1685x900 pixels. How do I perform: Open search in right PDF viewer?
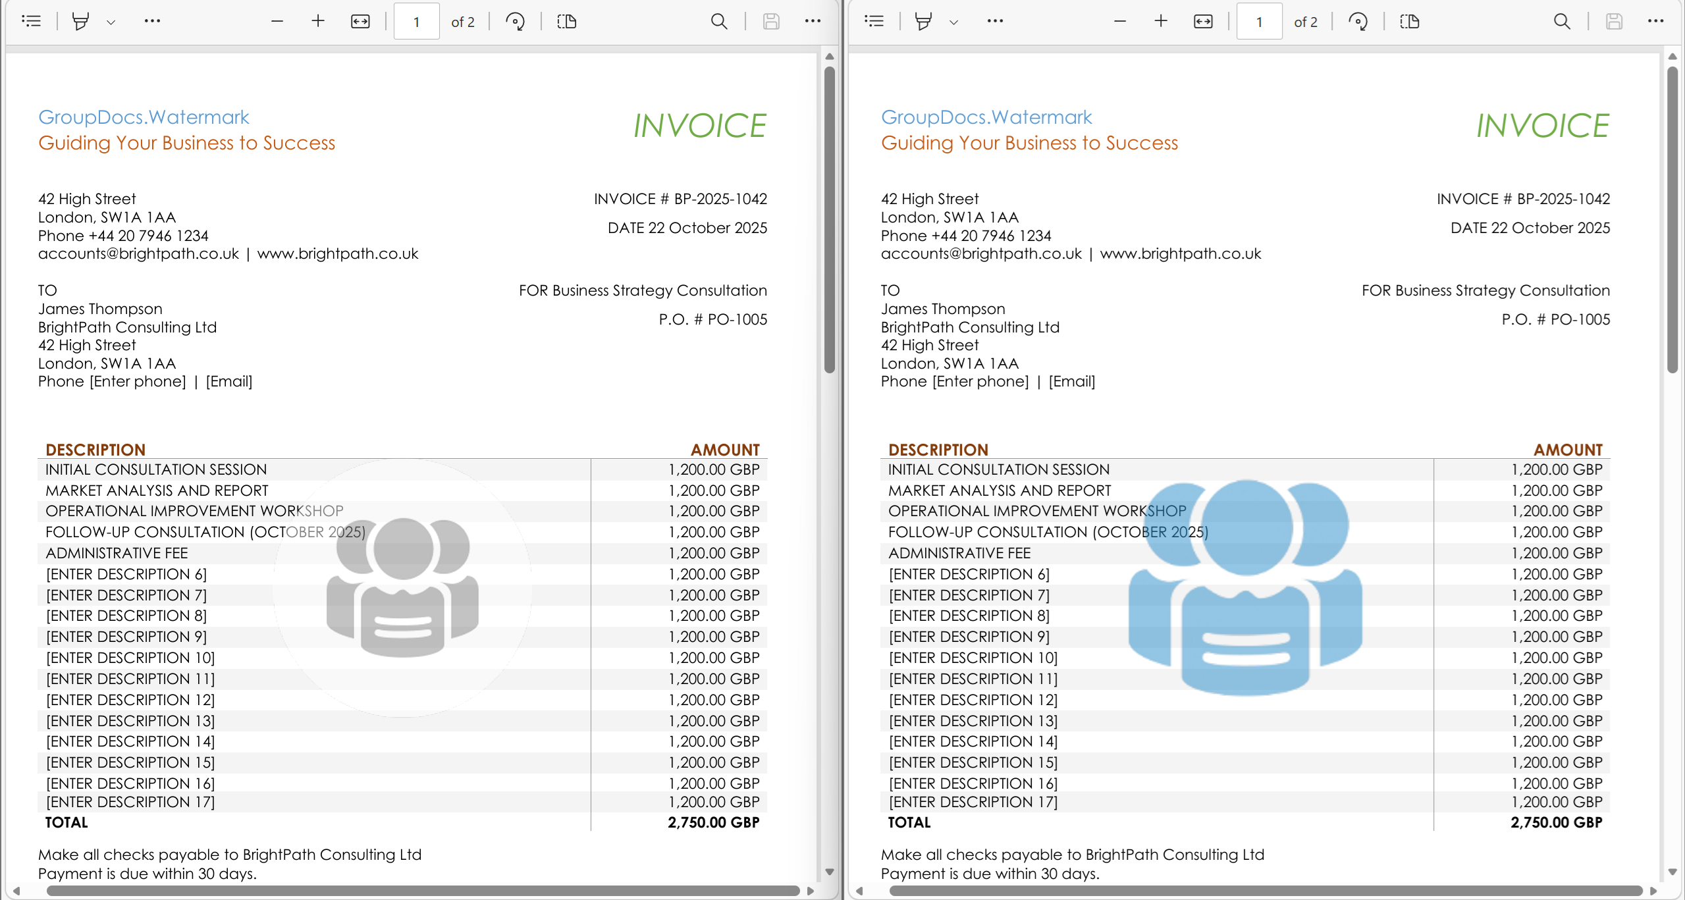[1562, 21]
